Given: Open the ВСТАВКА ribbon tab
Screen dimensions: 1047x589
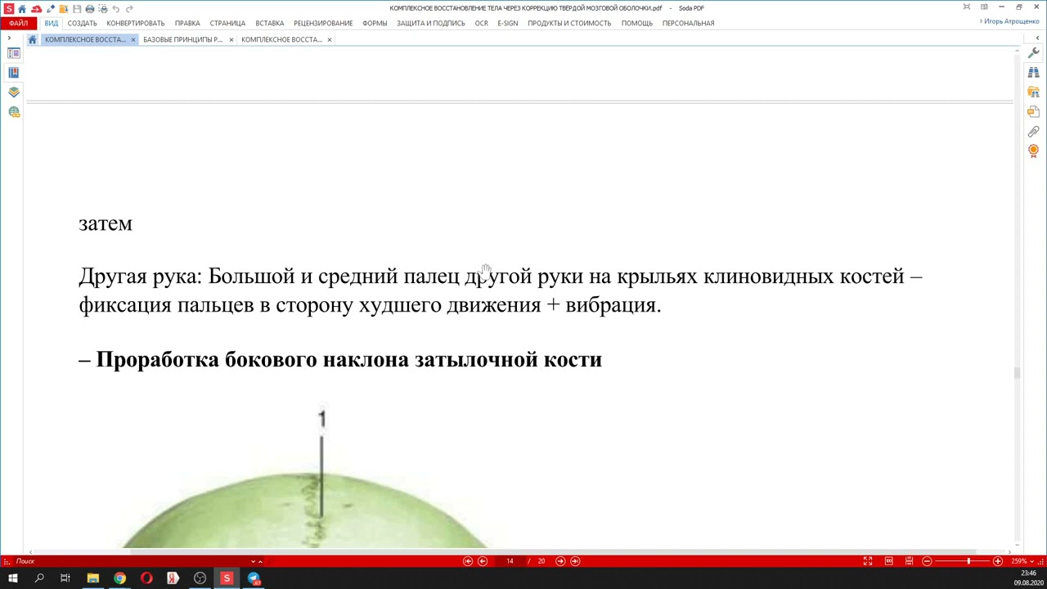Looking at the screenshot, I should point(269,23).
